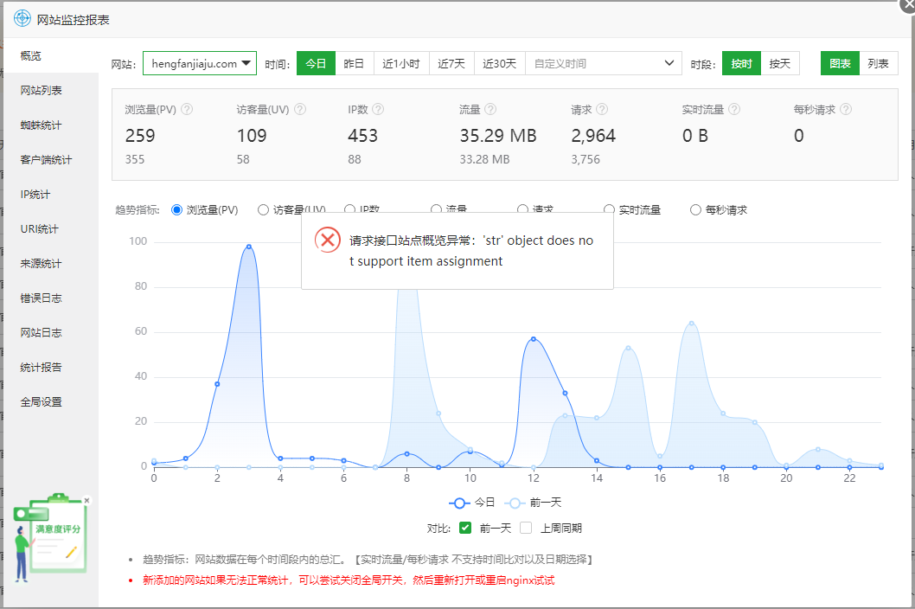The image size is (915, 609).
Task: Open the 网站日志 sidebar tab
Action: tap(50, 333)
